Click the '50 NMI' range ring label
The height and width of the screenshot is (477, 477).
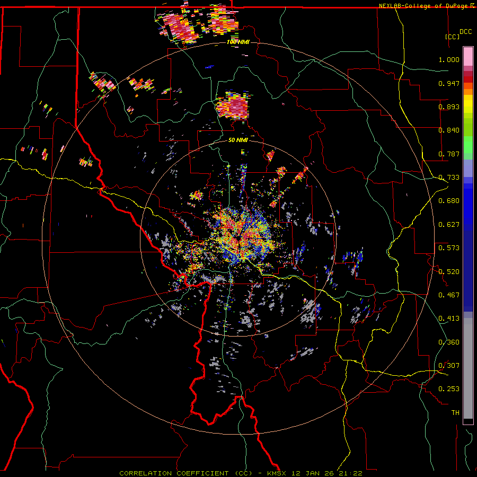point(238,140)
